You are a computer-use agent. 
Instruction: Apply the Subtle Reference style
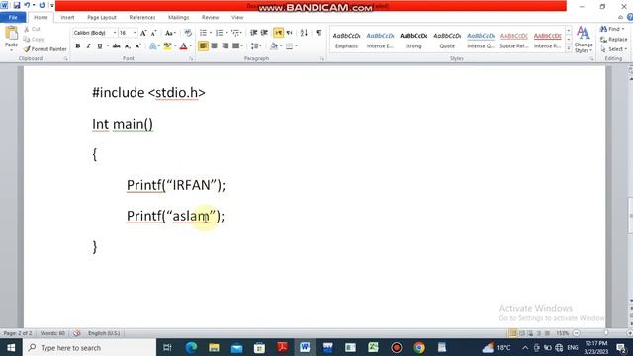pos(514,40)
